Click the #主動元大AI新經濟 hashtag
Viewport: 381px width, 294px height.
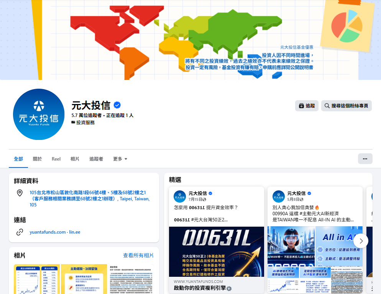pos(319,214)
